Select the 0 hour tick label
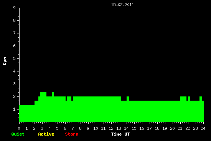This screenshot has width=211, height=141. [19, 128]
